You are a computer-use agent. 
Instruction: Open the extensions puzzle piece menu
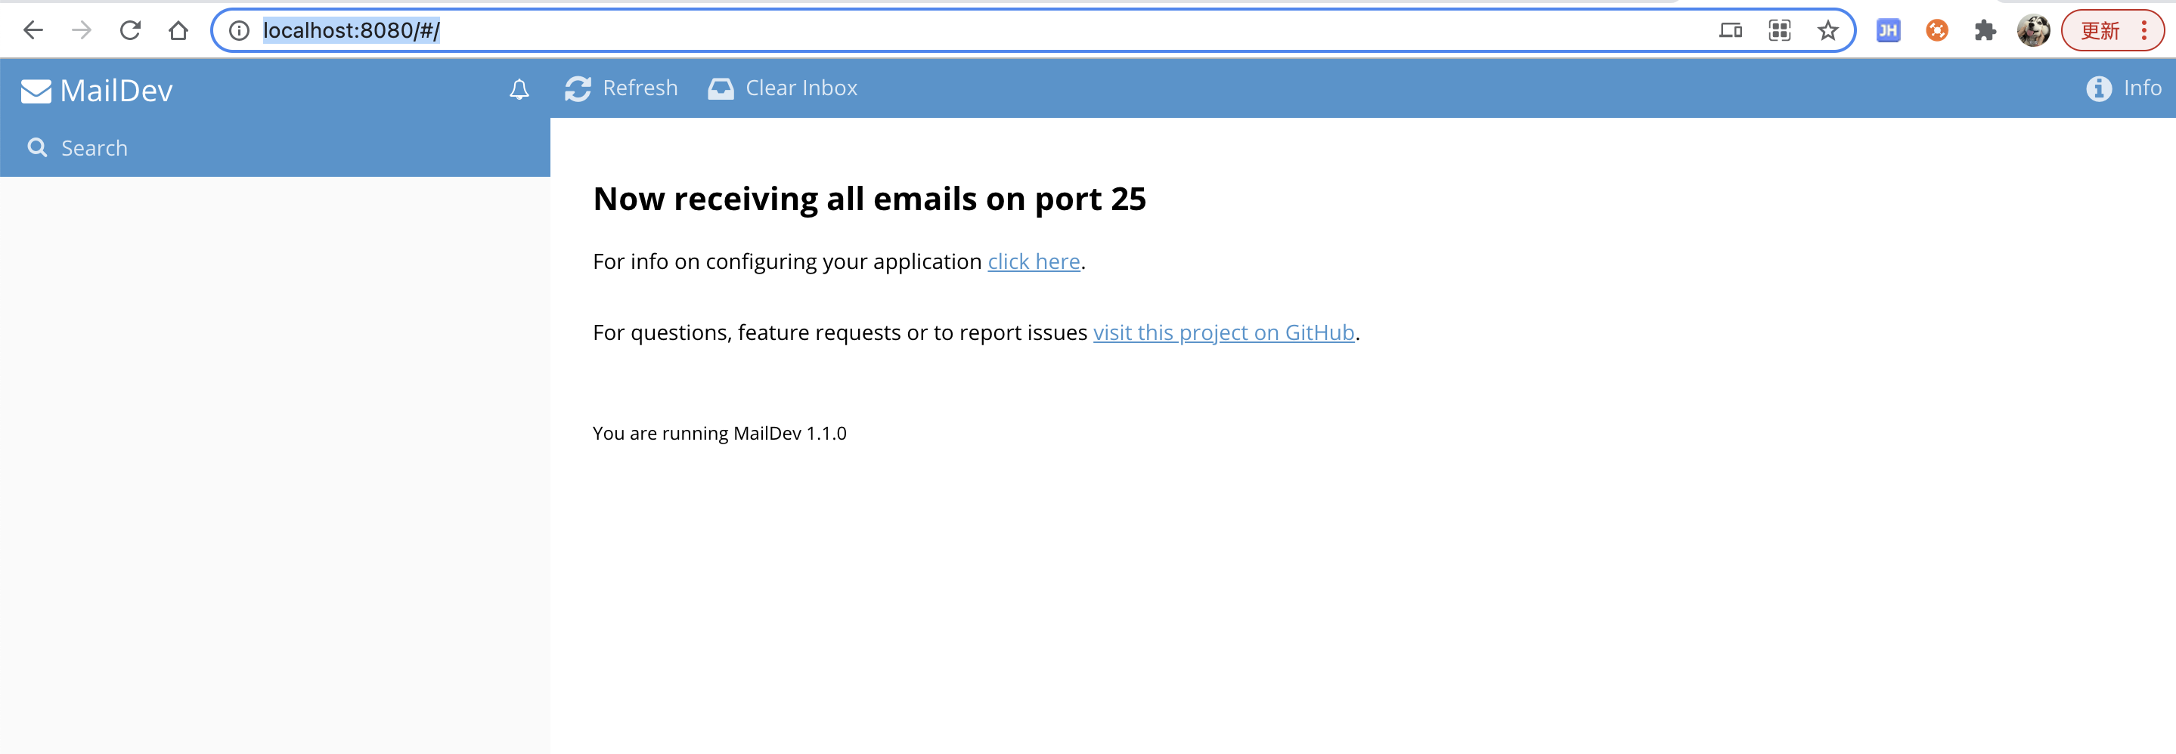(1985, 30)
